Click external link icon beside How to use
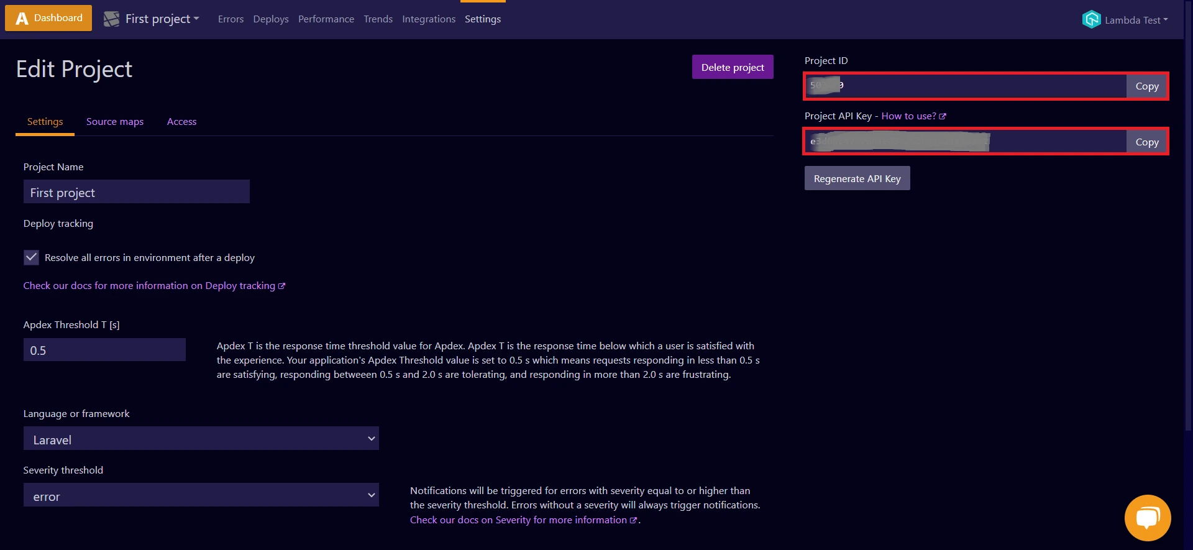1193x550 pixels. [943, 116]
